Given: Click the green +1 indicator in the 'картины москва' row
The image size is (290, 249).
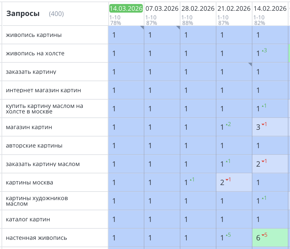Looking at the screenshot, I should [192, 180].
